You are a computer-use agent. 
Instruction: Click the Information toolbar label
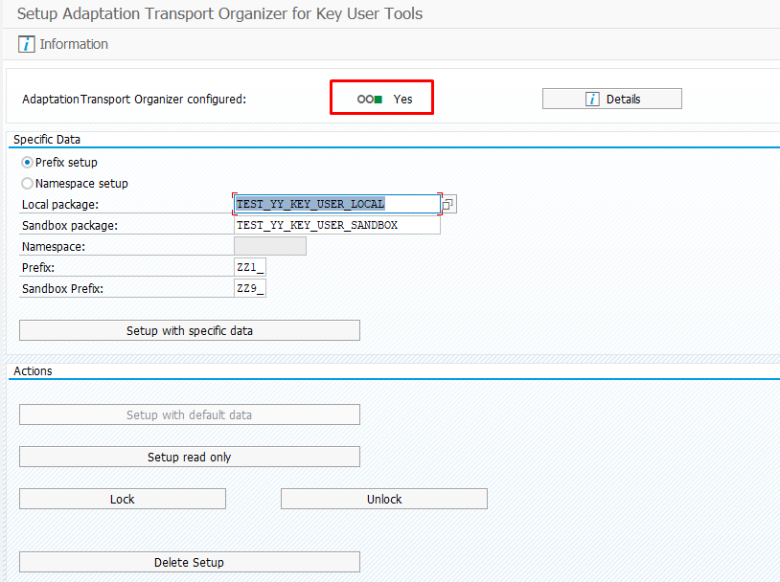coord(74,44)
